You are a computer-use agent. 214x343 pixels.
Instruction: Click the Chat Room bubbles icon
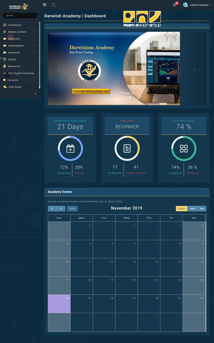pyautogui.click(x=5, y=87)
